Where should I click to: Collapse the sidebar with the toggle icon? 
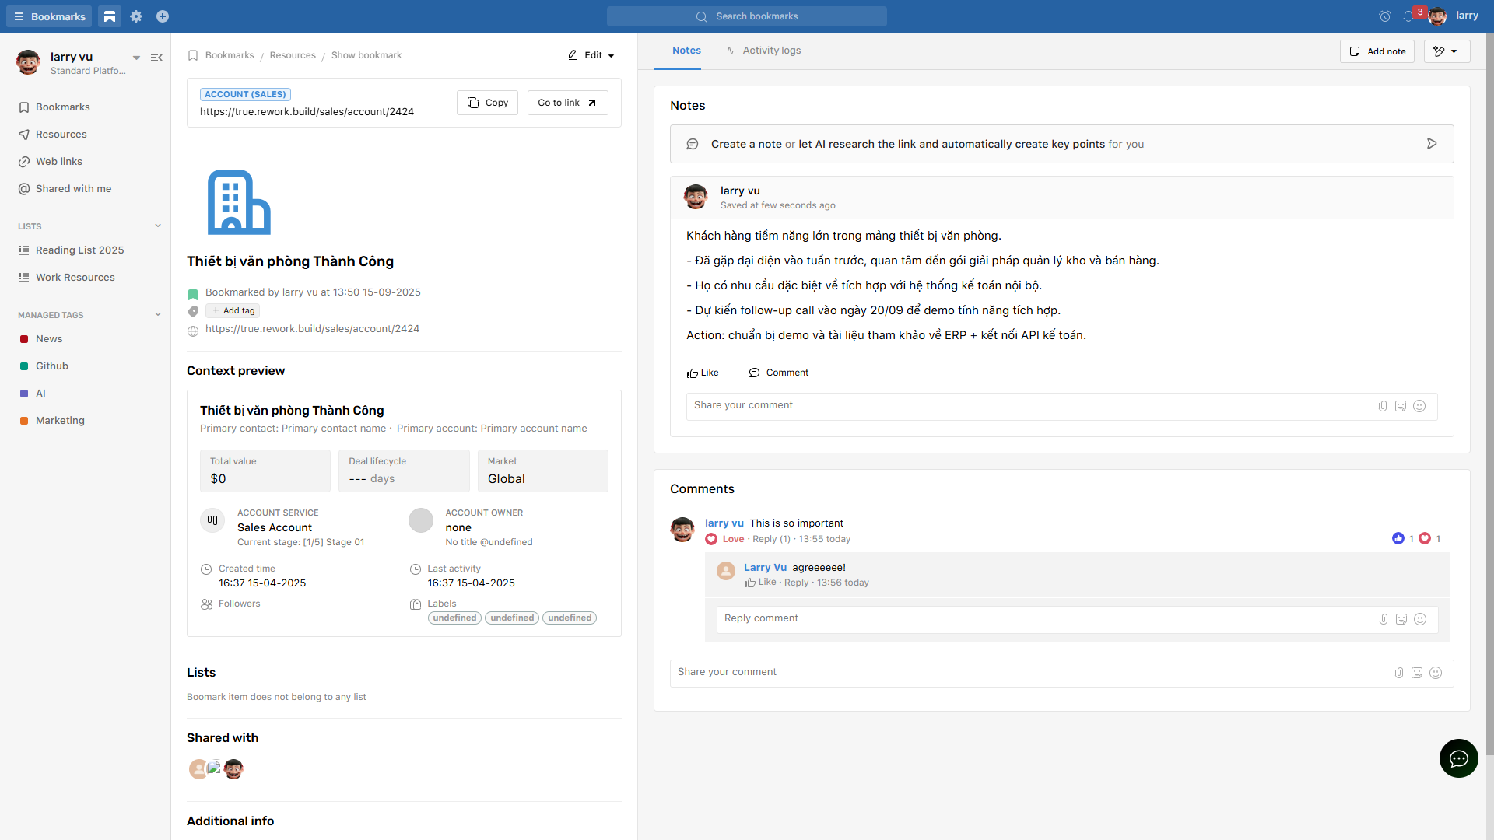coord(156,58)
